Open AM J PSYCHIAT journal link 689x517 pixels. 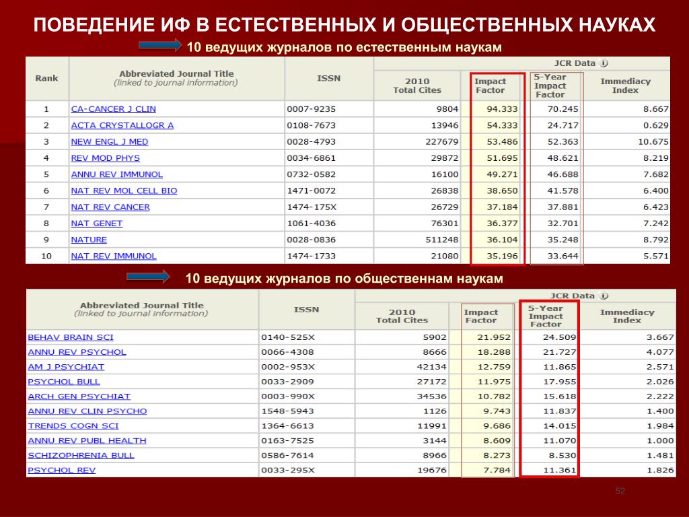point(66,367)
